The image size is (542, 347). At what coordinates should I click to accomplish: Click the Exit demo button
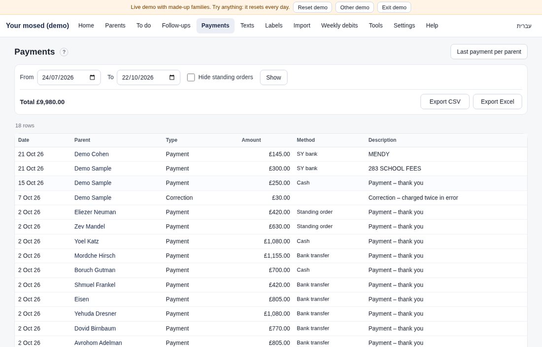[x=394, y=7]
